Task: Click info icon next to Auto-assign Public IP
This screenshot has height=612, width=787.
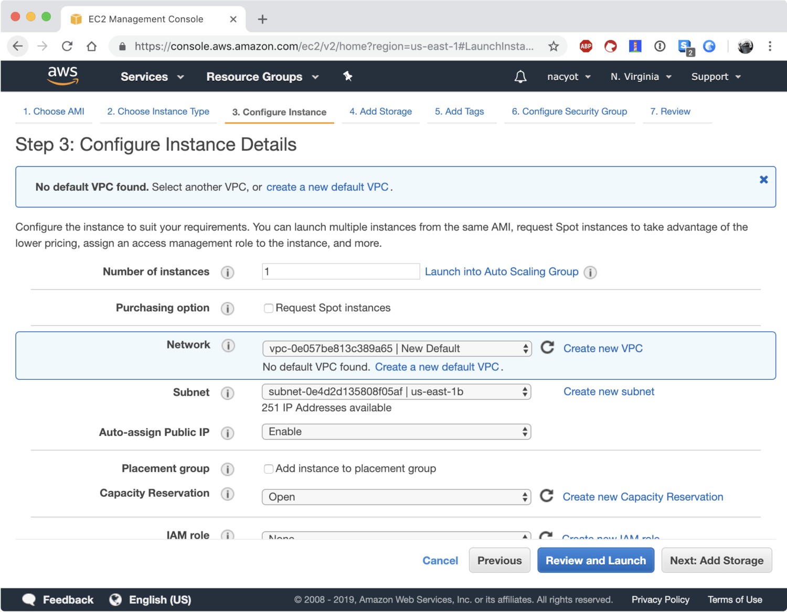Action: (227, 433)
